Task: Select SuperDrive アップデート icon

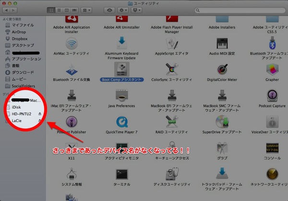Action: tap(222, 121)
